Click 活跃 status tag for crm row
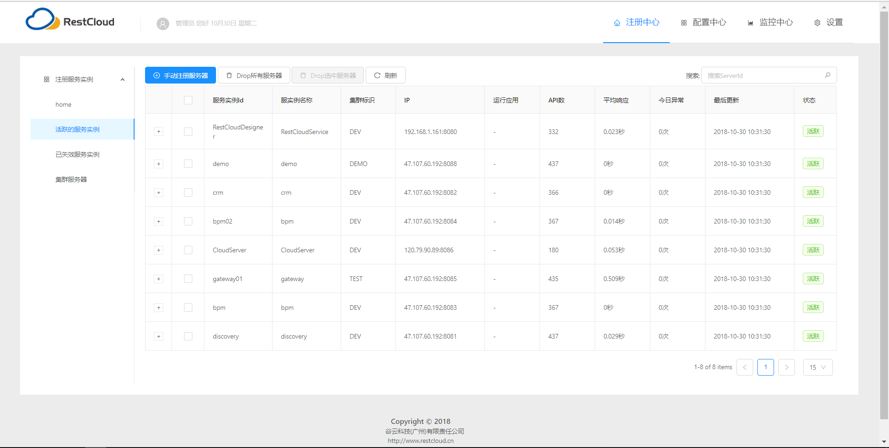This screenshot has width=889, height=448. coord(813,192)
